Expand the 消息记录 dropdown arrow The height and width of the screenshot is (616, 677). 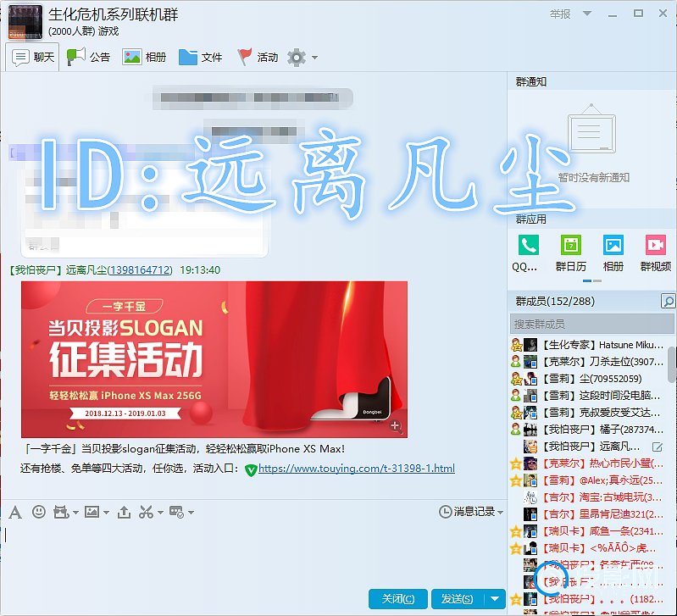(501, 513)
